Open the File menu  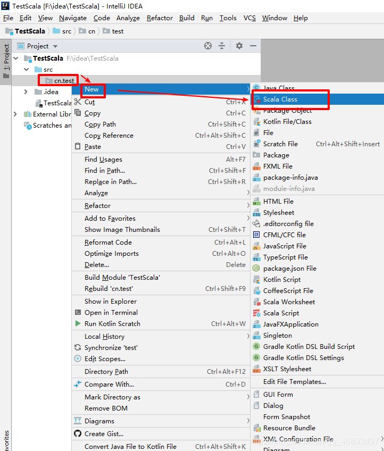click(8, 18)
